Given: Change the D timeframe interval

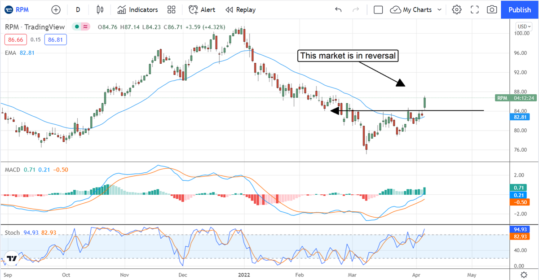Looking at the screenshot, I should coord(78,9).
